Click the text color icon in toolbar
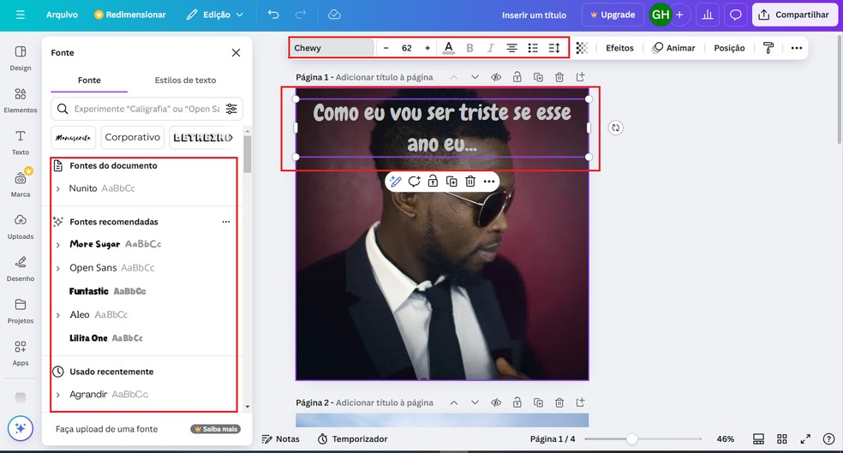This screenshot has height=453, width=843. tap(449, 48)
